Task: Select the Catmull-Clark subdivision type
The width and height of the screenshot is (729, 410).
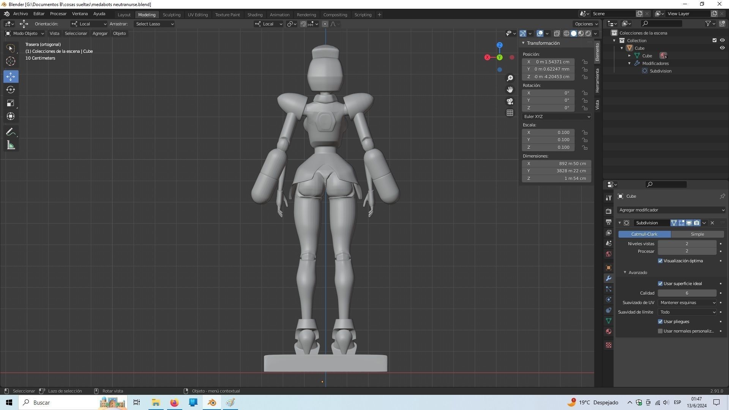Action: click(644, 234)
